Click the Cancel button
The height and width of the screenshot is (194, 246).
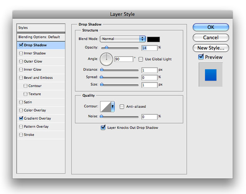click(211, 38)
